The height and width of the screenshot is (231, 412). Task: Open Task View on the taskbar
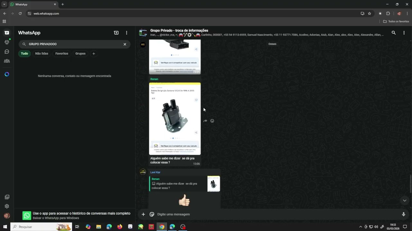(77, 227)
